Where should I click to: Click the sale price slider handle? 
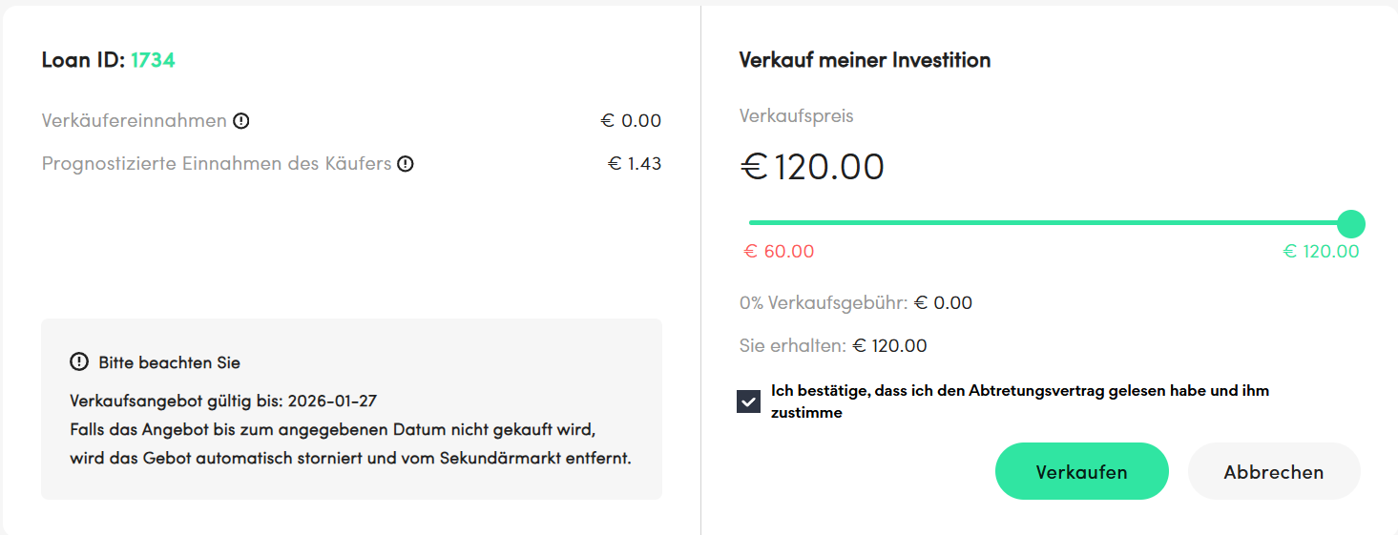click(1350, 224)
